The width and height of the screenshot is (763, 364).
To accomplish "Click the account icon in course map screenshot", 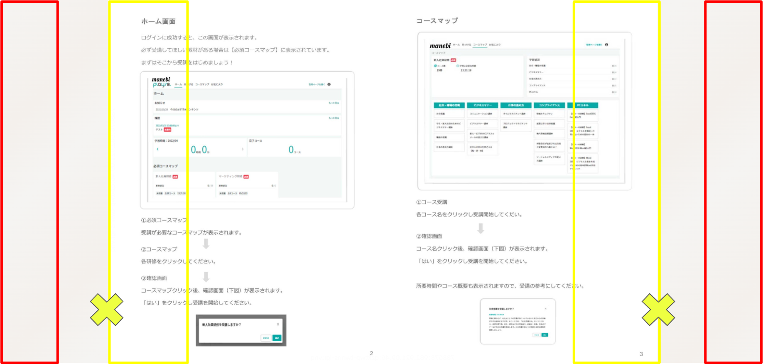I will pos(606,44).
